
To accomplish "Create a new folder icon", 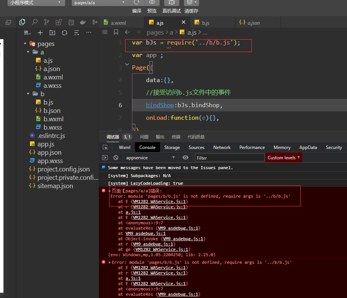I will (x=52, y=33).
